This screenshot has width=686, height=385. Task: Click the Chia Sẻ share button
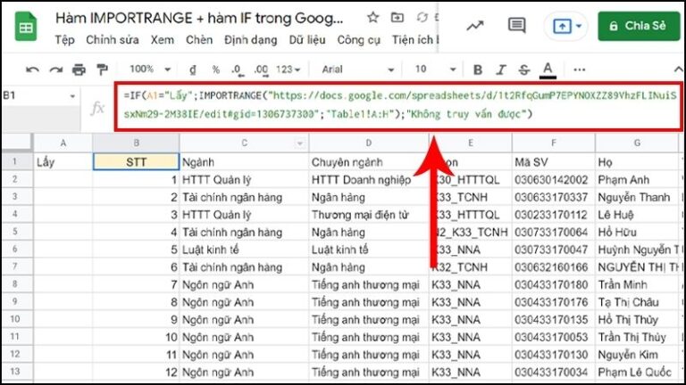639,26
